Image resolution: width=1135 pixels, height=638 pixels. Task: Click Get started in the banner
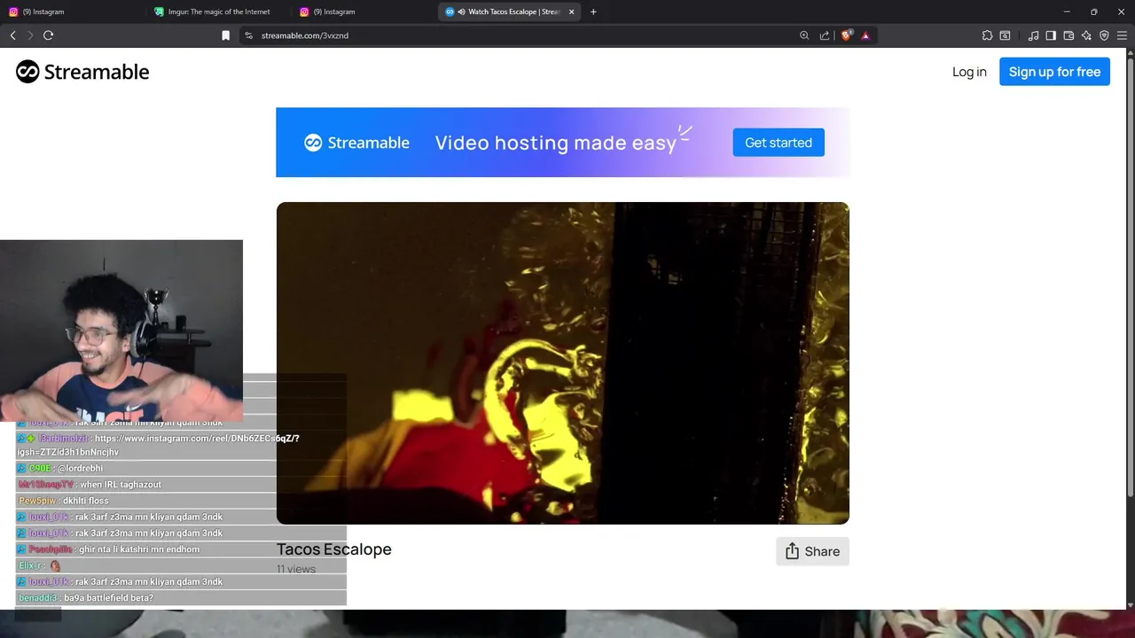pyautogui.click(x=779, y=143)
